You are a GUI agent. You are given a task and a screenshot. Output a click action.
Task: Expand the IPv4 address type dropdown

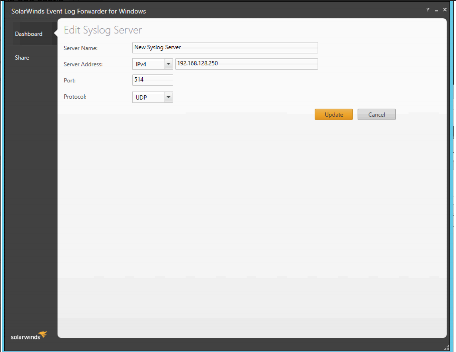click(x=169, y=64)
